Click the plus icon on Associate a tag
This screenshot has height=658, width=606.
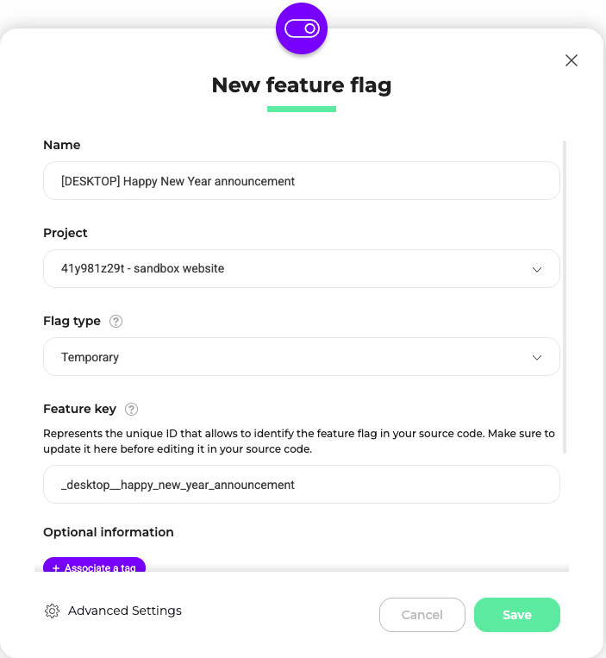coord(56,567)
